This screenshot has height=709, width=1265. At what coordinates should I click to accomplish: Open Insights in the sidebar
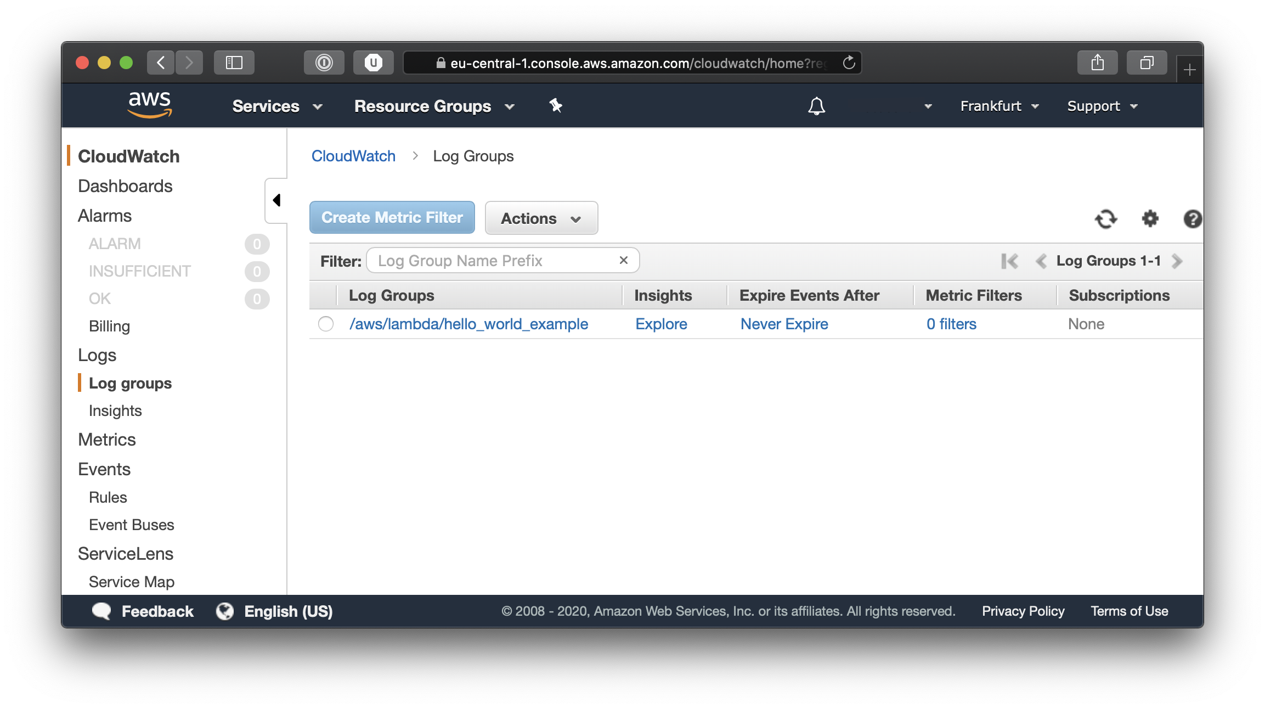click(115, 410)
